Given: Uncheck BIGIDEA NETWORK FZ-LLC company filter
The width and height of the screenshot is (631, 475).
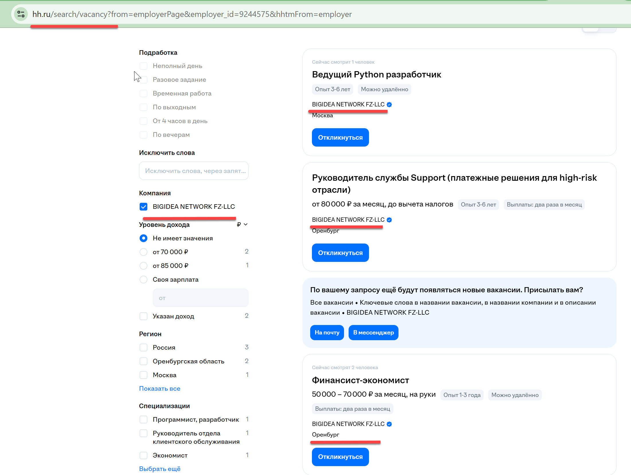Looking at the screenshot, I should [x=143, y=207].
